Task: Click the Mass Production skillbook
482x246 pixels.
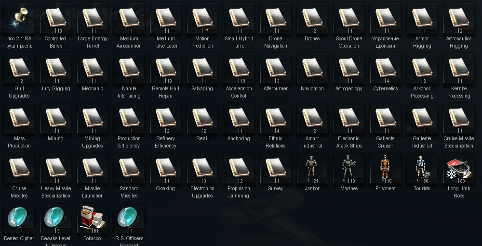Action: tap(19, 118)
